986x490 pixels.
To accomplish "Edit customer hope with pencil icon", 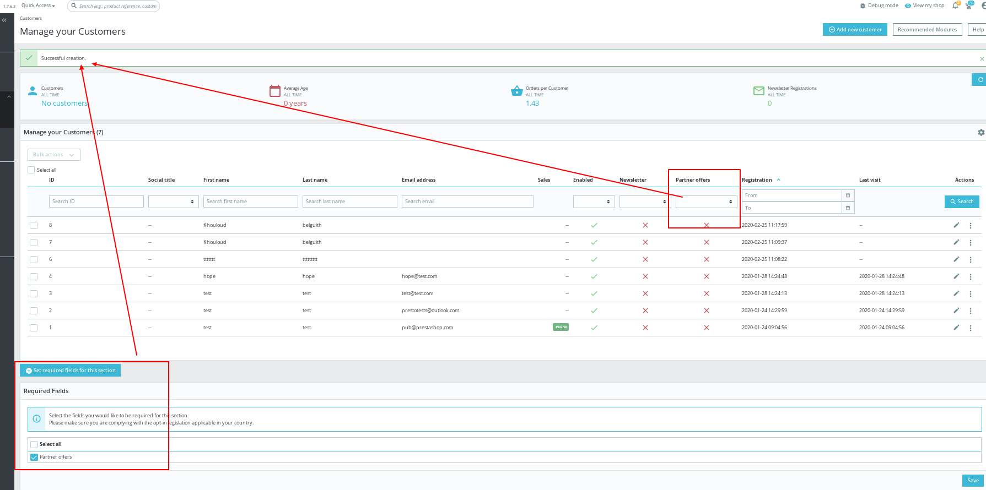I will coord(956,276).
